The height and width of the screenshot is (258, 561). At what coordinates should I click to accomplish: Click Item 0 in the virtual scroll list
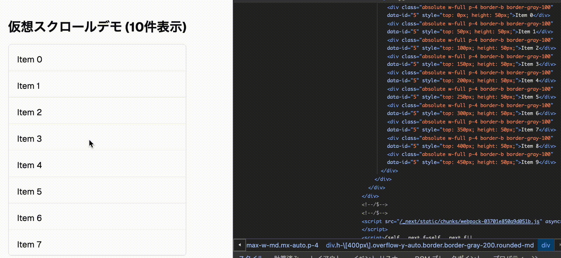pos(97,58)
